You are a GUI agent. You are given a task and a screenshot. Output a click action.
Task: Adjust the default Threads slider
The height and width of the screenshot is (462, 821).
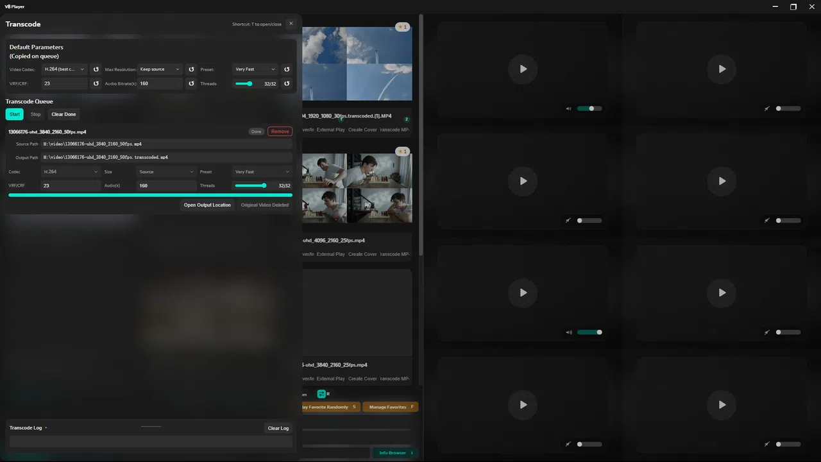tap(244, 83)
